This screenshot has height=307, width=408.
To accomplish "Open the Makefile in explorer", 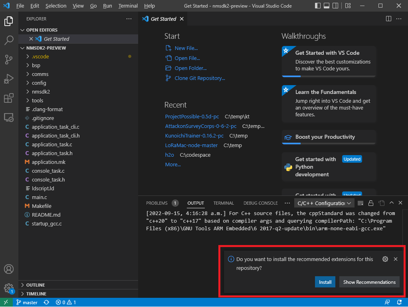I will point(78,206).
